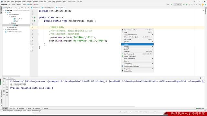
Task: Click the Stop square icon in top toolbar
Action: pos(196,5)
